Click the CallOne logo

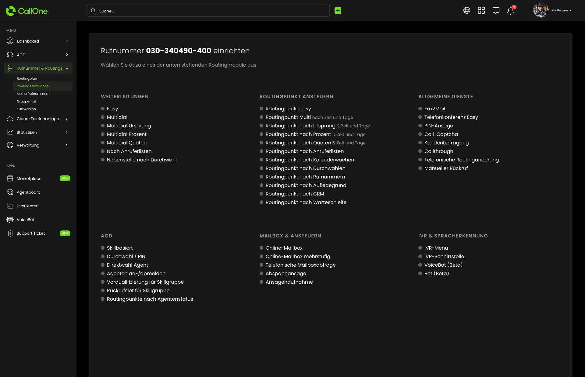(27, 11)
